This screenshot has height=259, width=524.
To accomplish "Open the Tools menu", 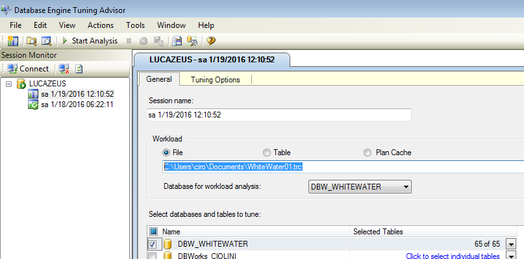I will tap(135, 25).
